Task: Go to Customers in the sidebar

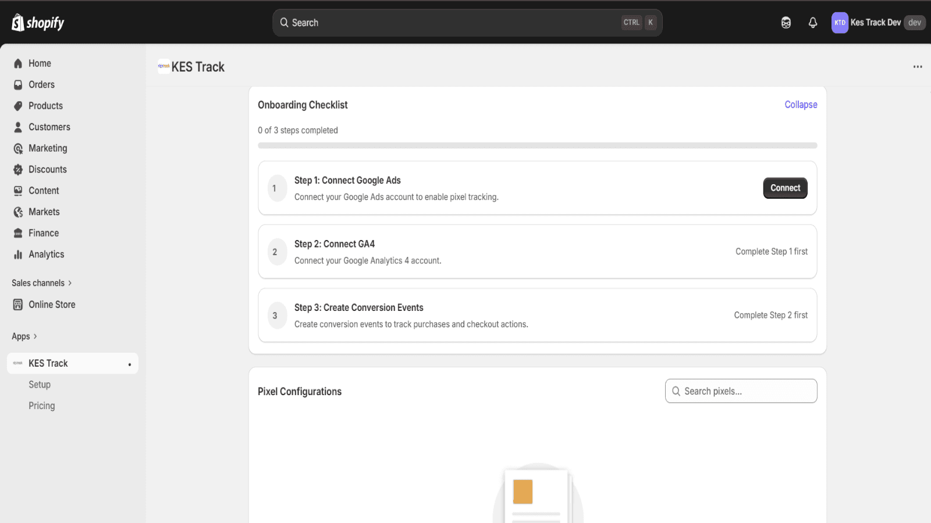Action: [x=49, y=127]
